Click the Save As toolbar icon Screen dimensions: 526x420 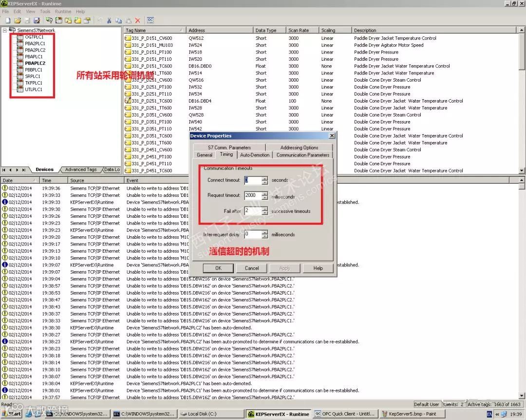[37, 20]
